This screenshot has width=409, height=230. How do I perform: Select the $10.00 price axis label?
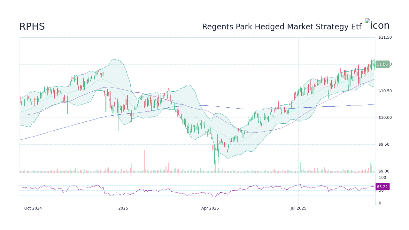385,118
